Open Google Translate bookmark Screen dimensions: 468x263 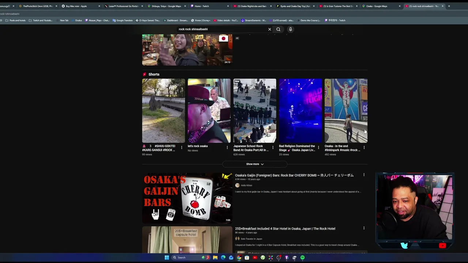pos(122,20)
